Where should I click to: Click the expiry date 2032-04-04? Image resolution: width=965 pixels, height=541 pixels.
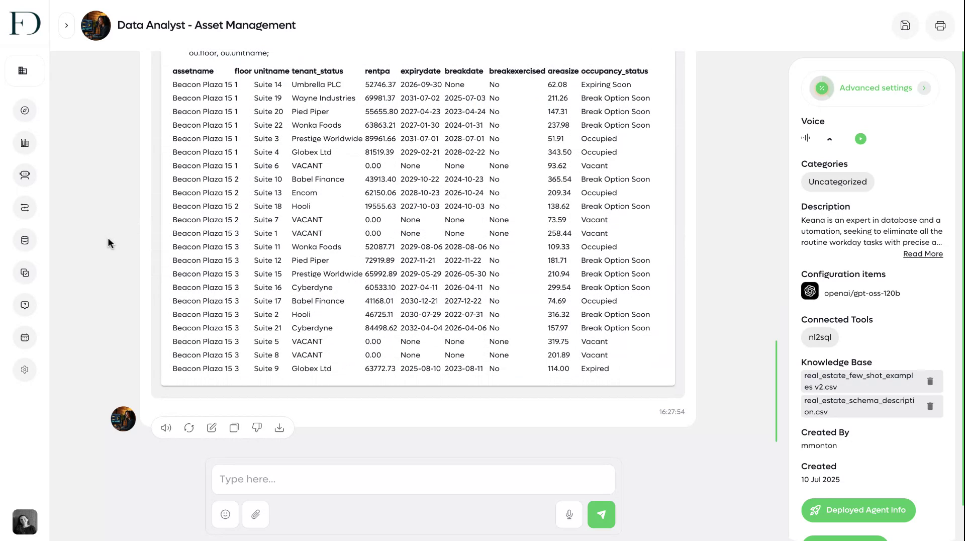(x=421, y=328)
